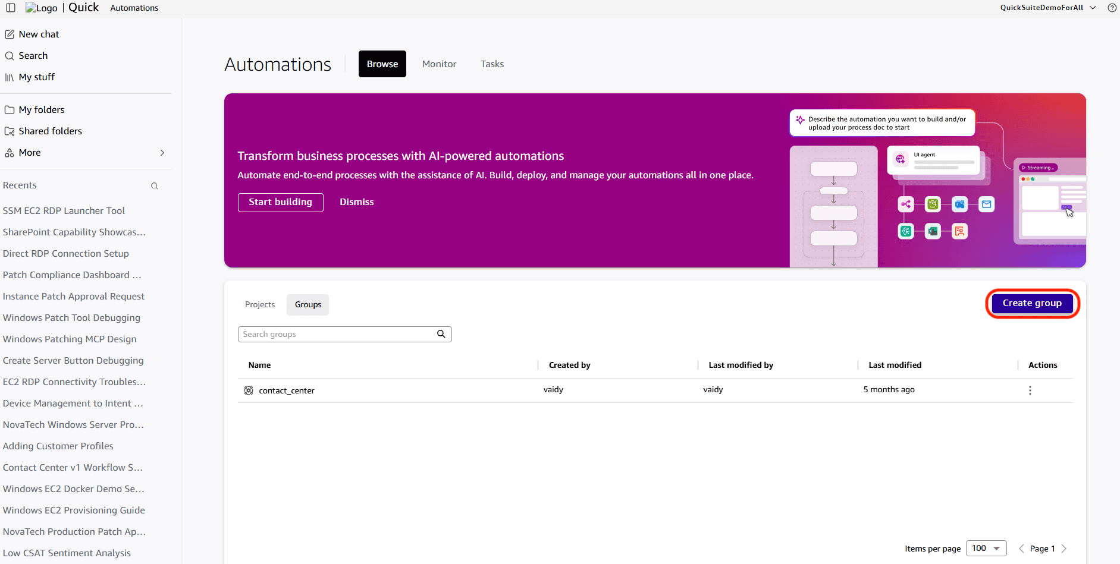Click the Create group button
The width and height of the screenshot is (1120, 564).
point(1032,303)
